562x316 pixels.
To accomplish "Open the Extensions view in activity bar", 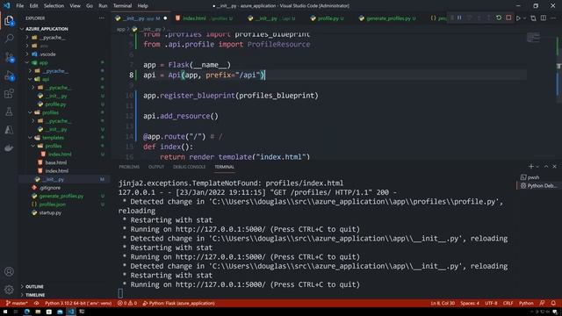I will (x=9, y=94).
